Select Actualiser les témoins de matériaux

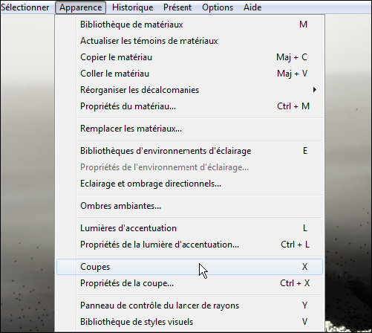pos(189,41)
